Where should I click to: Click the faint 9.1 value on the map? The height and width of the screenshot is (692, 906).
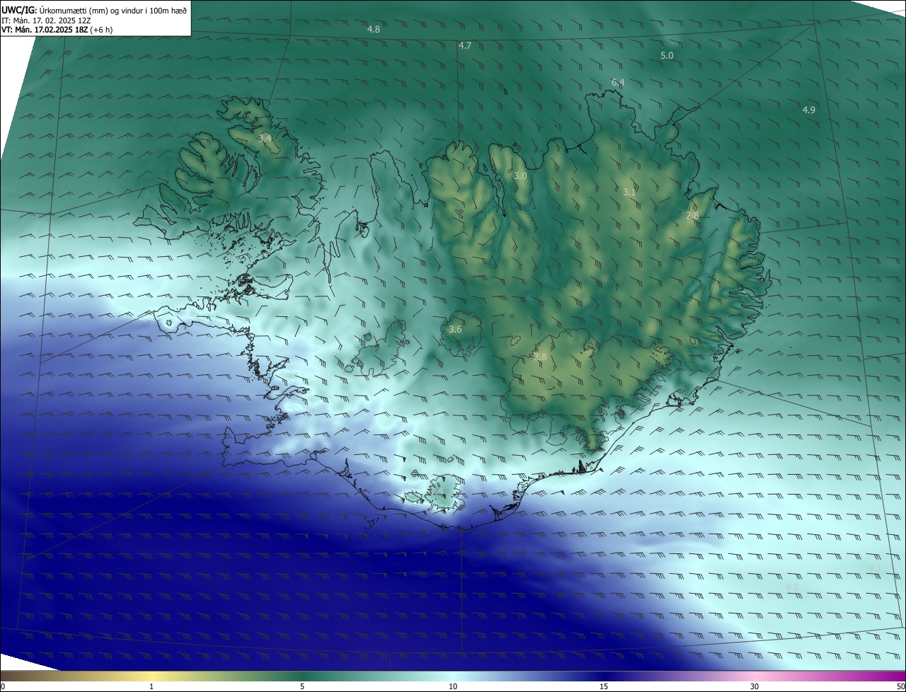point(873,568)
